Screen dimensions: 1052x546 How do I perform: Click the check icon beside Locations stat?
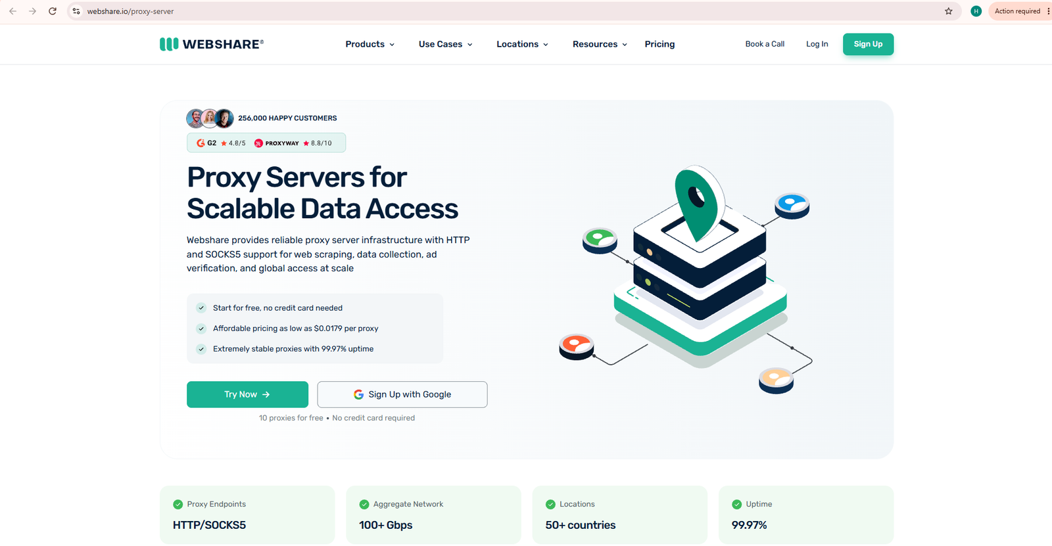pos(550,505)
